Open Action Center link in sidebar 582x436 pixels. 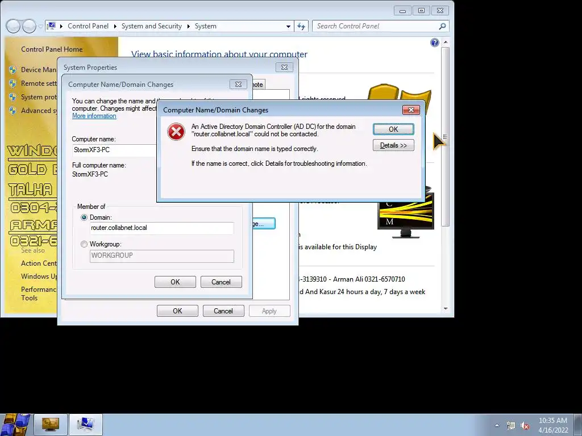pyautogui.click(x=39, y=263)
